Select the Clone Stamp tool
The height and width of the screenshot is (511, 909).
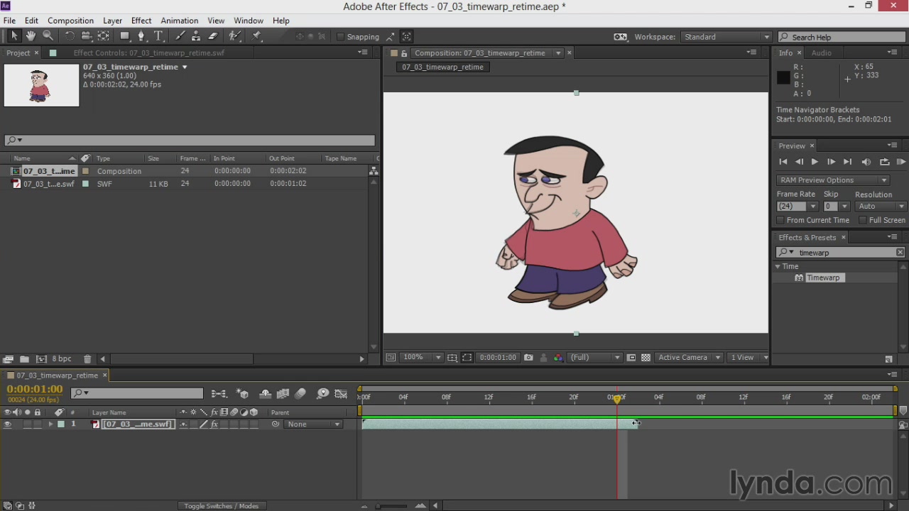(197, 36)
